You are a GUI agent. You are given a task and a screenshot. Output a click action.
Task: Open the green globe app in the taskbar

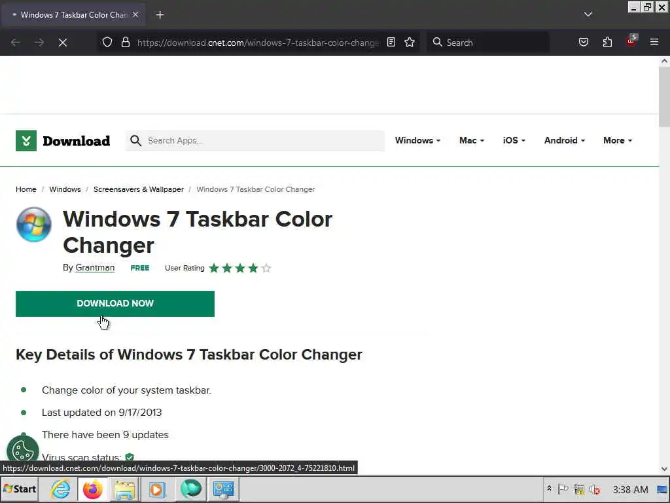coord(191,489)
